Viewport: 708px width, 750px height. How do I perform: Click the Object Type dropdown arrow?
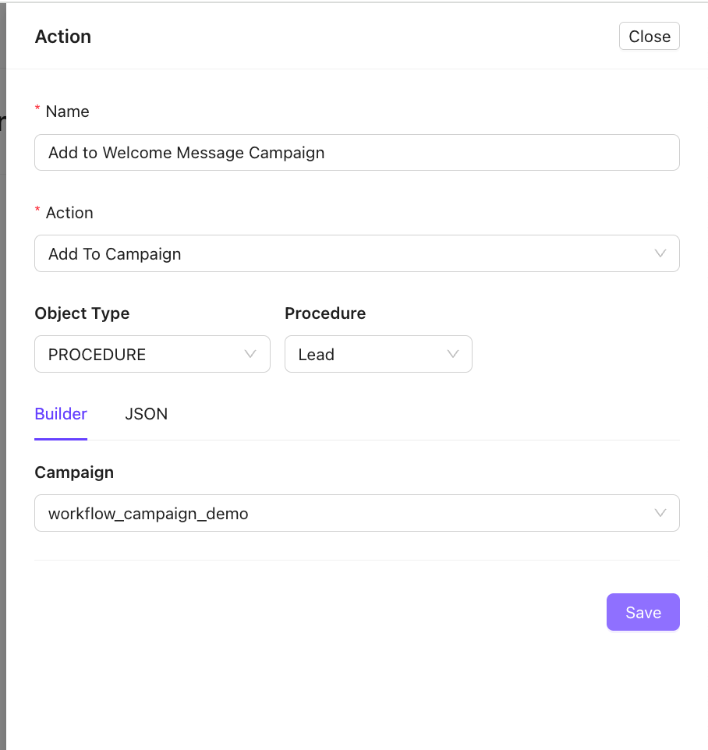click(x=251, y=354)
